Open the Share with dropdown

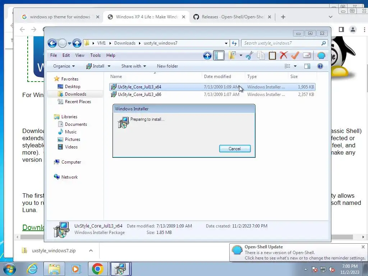click(x=134, y=66)
